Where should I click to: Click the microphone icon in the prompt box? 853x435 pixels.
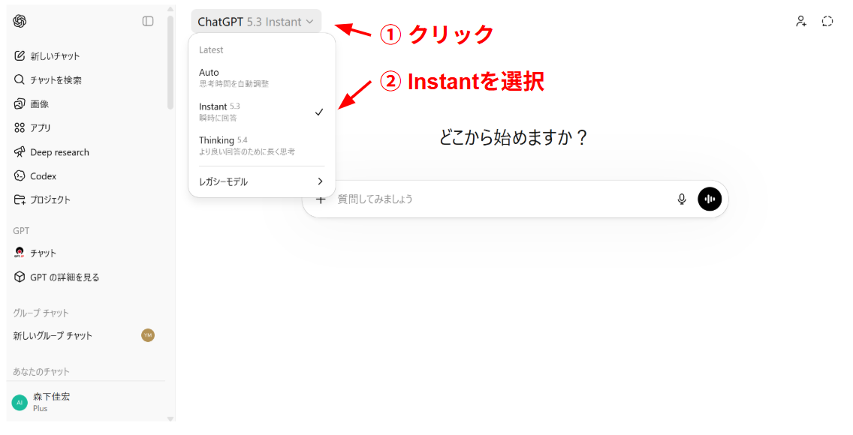pos(681,199)
